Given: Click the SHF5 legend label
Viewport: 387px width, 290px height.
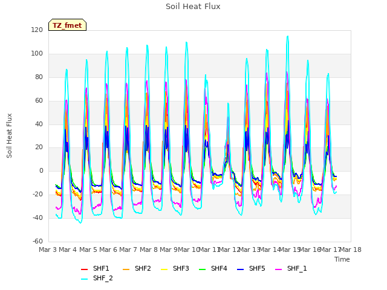Looking at the screenshot, I should pyautogui.click(x=257, y=268).
